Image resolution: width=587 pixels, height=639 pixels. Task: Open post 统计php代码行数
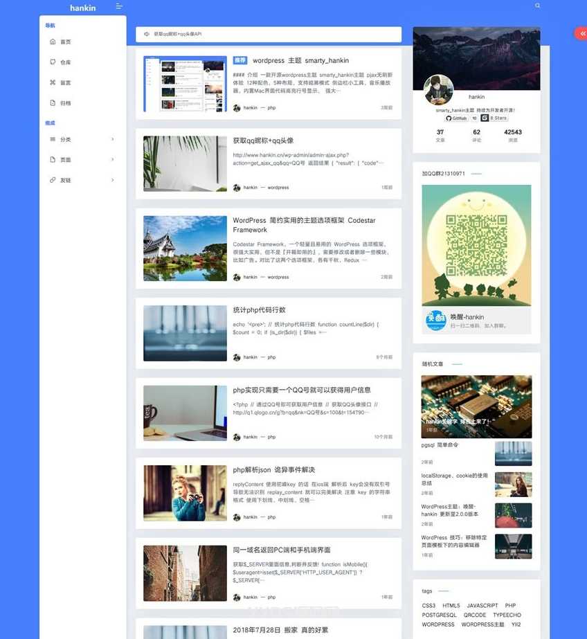point(259,310)
